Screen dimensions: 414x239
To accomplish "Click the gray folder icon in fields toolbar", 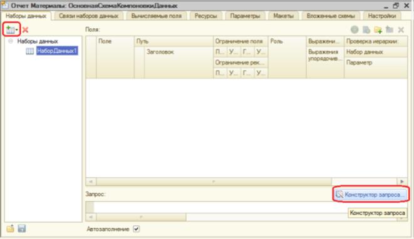I will (390, 29).
